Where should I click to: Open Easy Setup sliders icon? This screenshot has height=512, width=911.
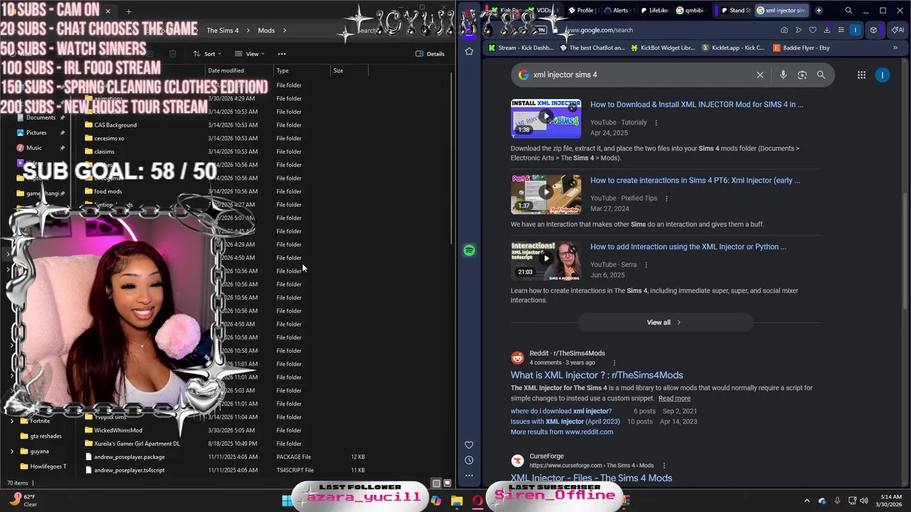[x=841, y=30]
